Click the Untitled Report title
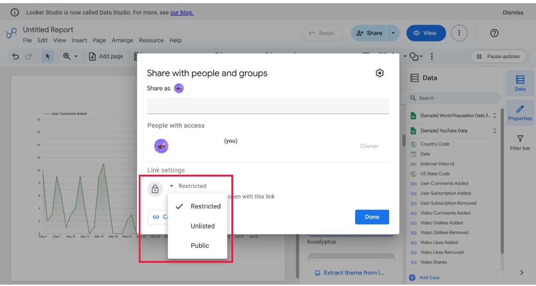Viewport: 536px width, 286px height. pos(48,29)
